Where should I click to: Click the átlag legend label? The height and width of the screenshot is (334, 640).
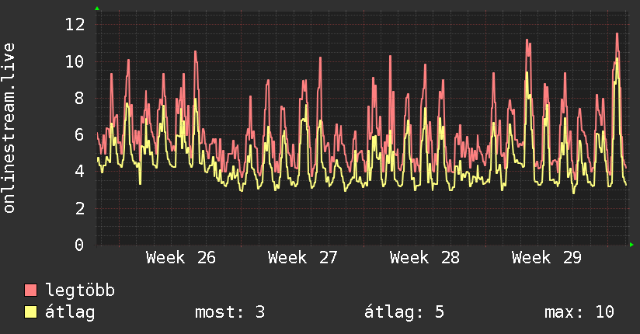(x=70, y=312)
